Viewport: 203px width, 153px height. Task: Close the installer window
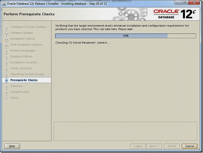tap(194, 3)
